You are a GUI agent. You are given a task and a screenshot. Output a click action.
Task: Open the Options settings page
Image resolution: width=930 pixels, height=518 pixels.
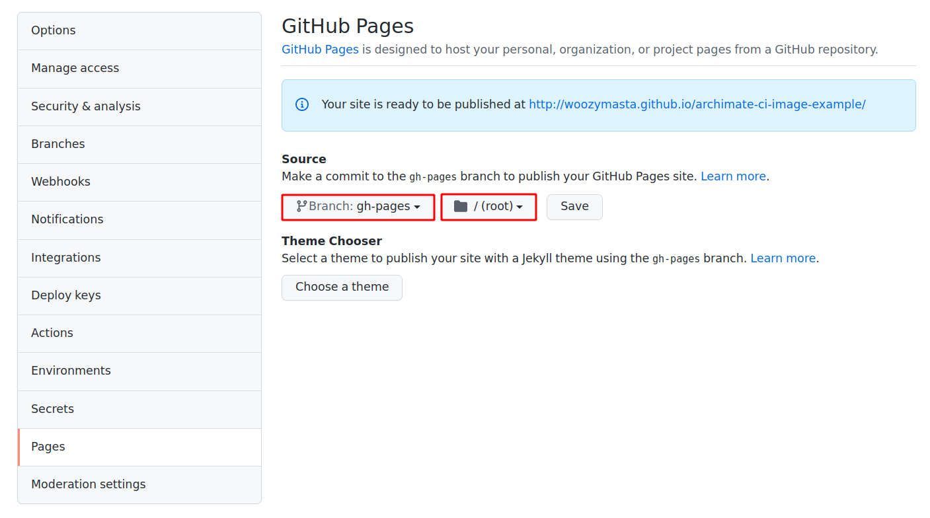coord(139,31)
